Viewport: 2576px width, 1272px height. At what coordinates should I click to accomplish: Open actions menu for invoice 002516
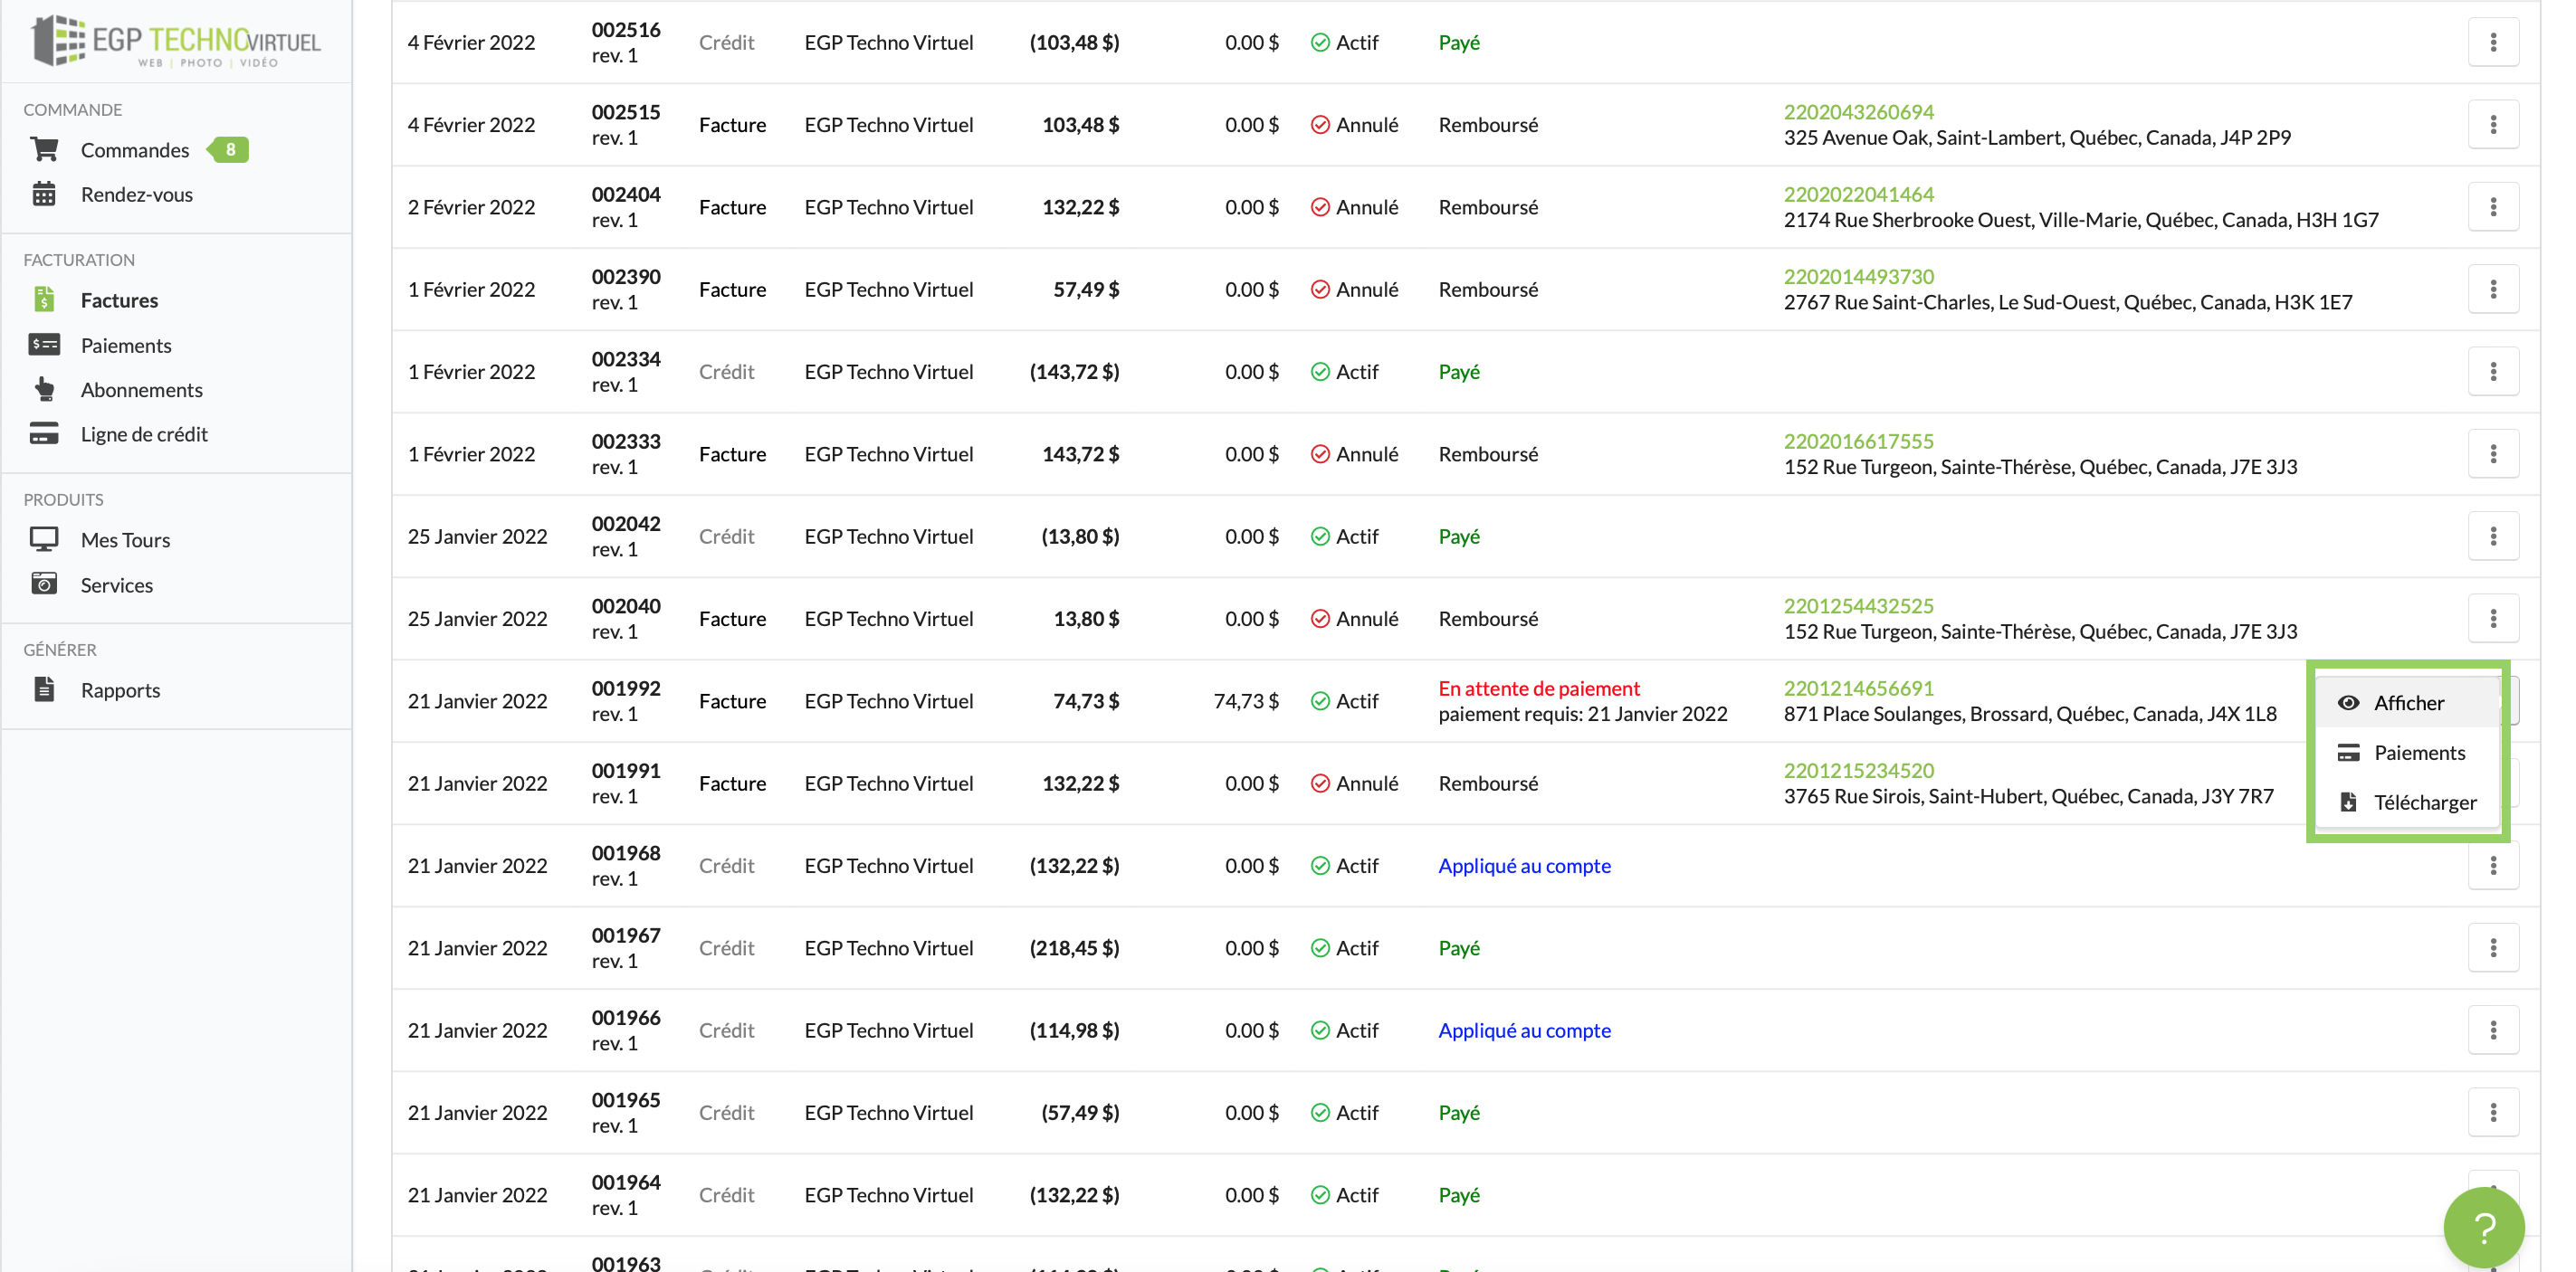[2492, 42]
